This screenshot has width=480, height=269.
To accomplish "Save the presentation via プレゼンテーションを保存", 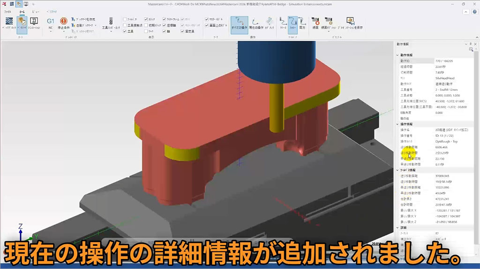I will [x=350, y=23].
